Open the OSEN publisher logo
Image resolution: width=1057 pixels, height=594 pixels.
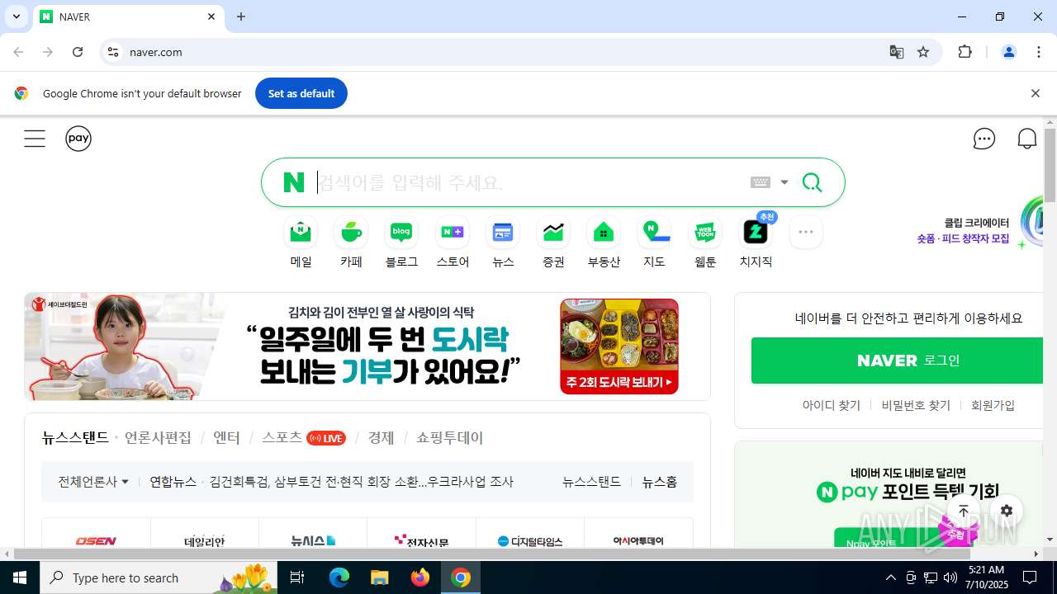tap(96, 541)
